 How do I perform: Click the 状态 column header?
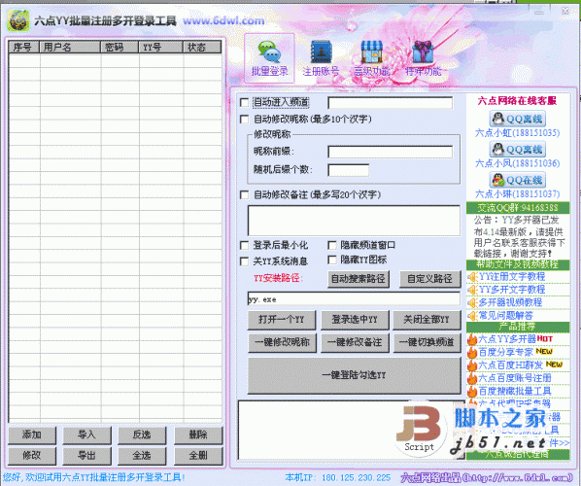[202, 47]
